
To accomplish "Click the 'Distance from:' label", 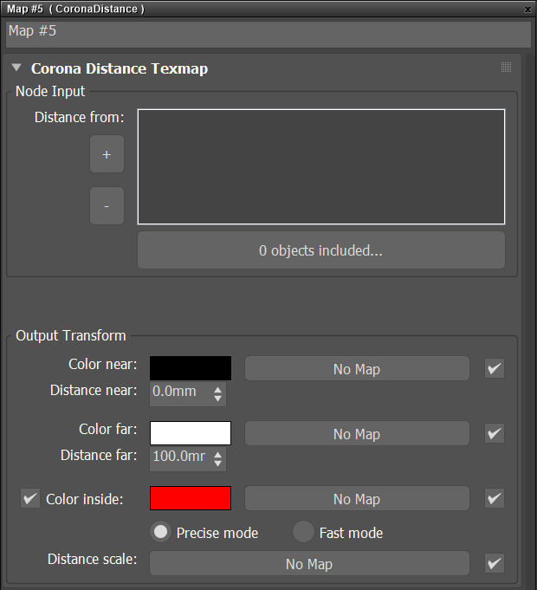I will pyautogui.click(x=80, y=118).
